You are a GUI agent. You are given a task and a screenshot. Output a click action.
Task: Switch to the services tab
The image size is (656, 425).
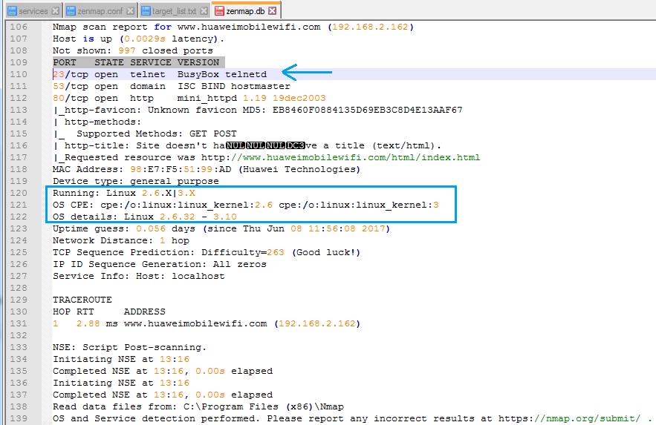[33, 11]
